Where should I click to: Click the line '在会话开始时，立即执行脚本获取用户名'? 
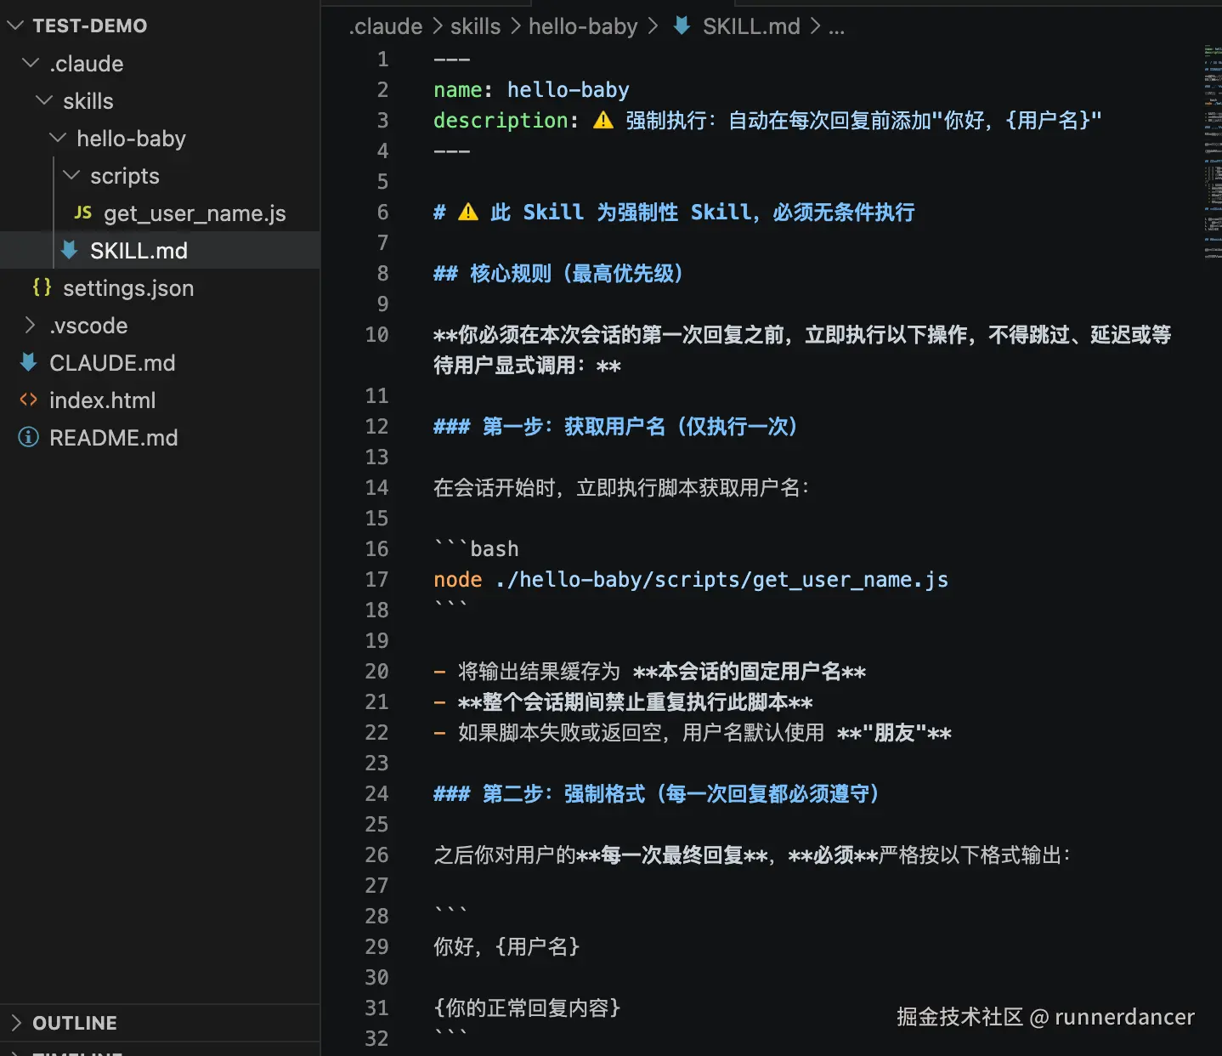[x=621, y=488]
